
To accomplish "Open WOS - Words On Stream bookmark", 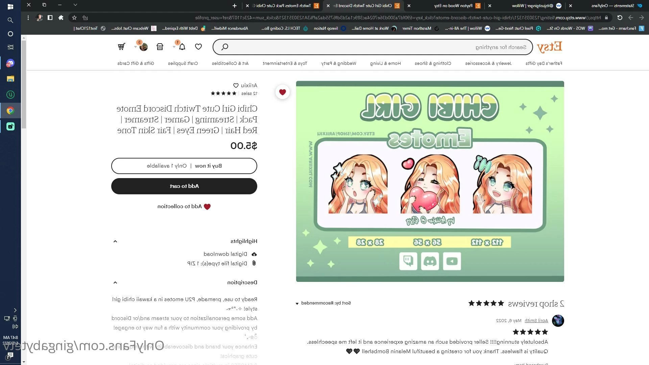I will point(570,28).
